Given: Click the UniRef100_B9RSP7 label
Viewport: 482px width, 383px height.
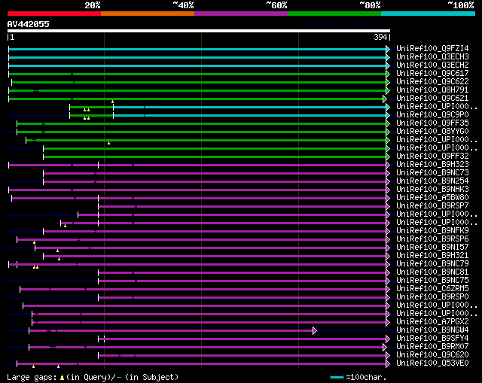Looking at the screenshot, I should click(x=432, y=205).
